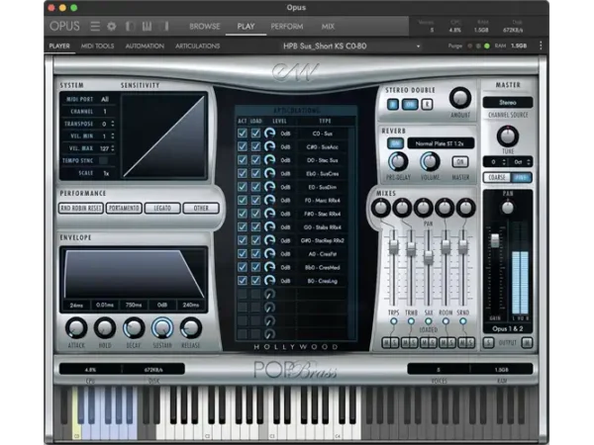Click the SAX mix volume fader
This screenshot has height=445, width=594.
coord(428,257)
